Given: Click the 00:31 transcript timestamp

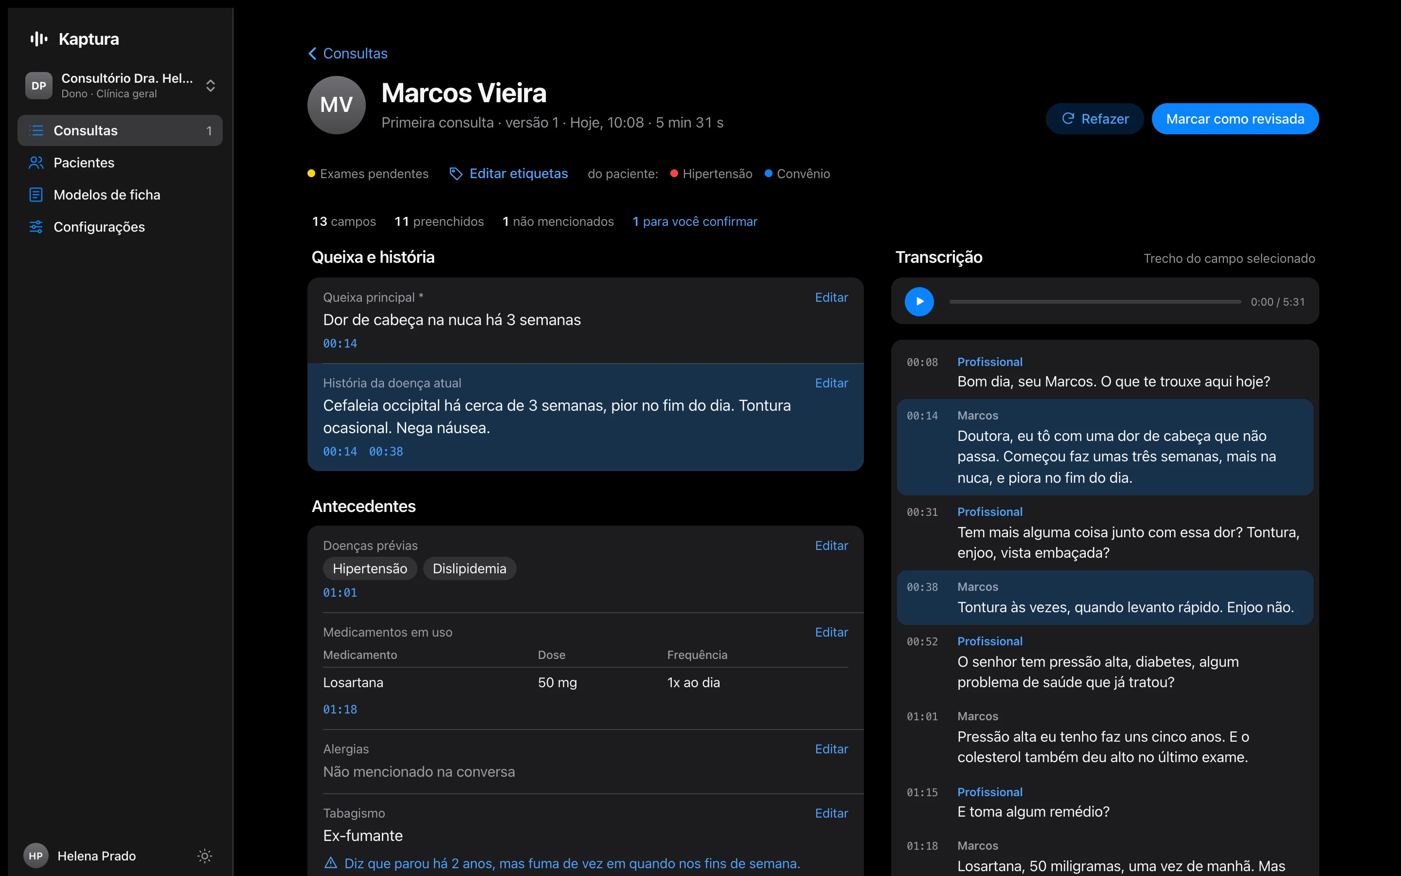Looking at the screenshot, I should [922, 512].
